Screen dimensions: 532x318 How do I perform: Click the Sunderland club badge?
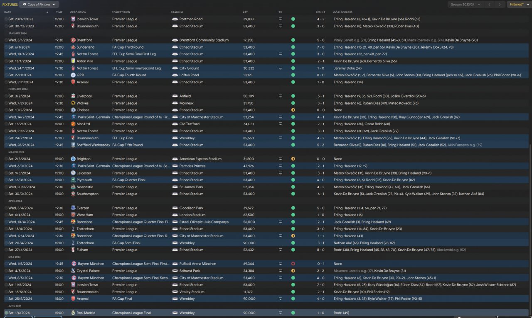click(73, 47)
